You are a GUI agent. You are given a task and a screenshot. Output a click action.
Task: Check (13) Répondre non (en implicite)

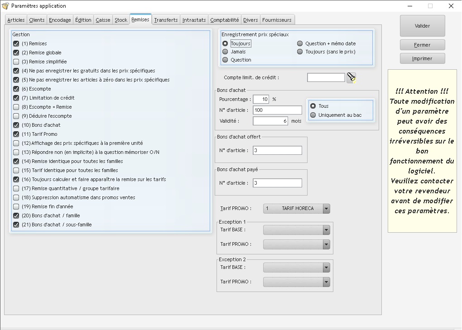[16, 152]
